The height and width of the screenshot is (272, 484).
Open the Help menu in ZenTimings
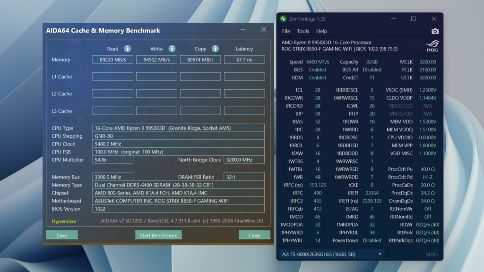pyautogui.click(x=321, y=31)
